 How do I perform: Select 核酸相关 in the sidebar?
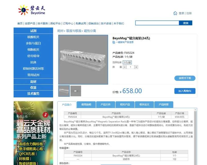(x=33, y=37)
